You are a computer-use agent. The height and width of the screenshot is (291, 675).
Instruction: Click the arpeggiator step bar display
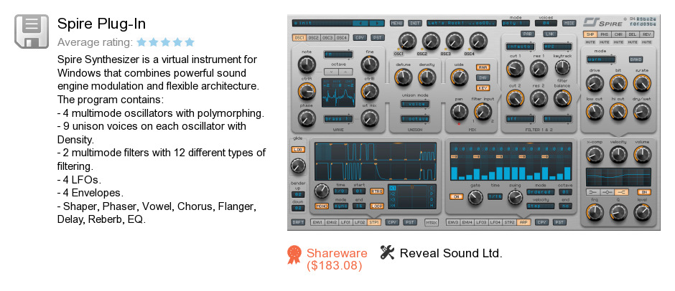tap(511, 162)
